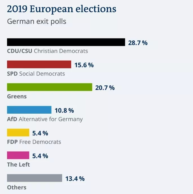This screenshot has height=194, width=193.
Task: Click the AfD Alternative for Germany label
Action: pyautogui.click(x=45, y=119)
